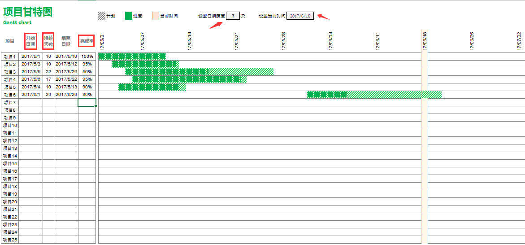Select the 项目6 name cell

click(10, 95)
